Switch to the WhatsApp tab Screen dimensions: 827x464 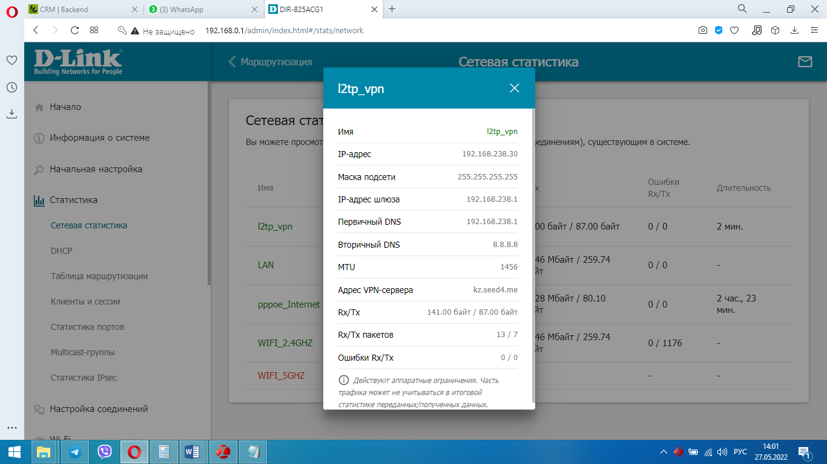tap(204, 9)
